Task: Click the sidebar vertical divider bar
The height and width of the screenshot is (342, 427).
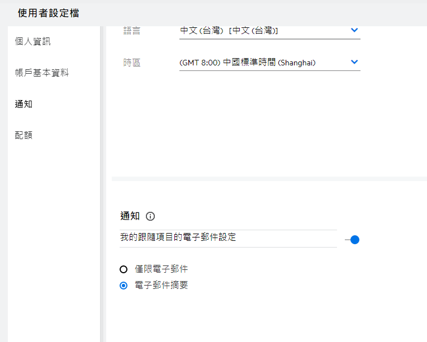Action: coord(102,184)
